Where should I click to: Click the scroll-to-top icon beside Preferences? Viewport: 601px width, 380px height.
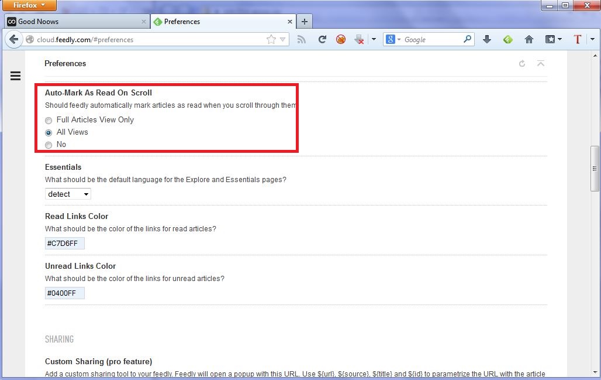(x=540, y=63)
